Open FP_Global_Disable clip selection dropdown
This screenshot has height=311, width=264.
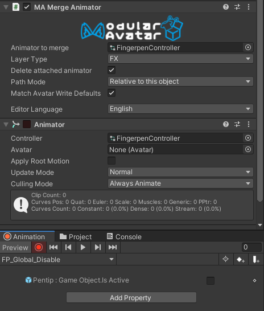point(58,259)
